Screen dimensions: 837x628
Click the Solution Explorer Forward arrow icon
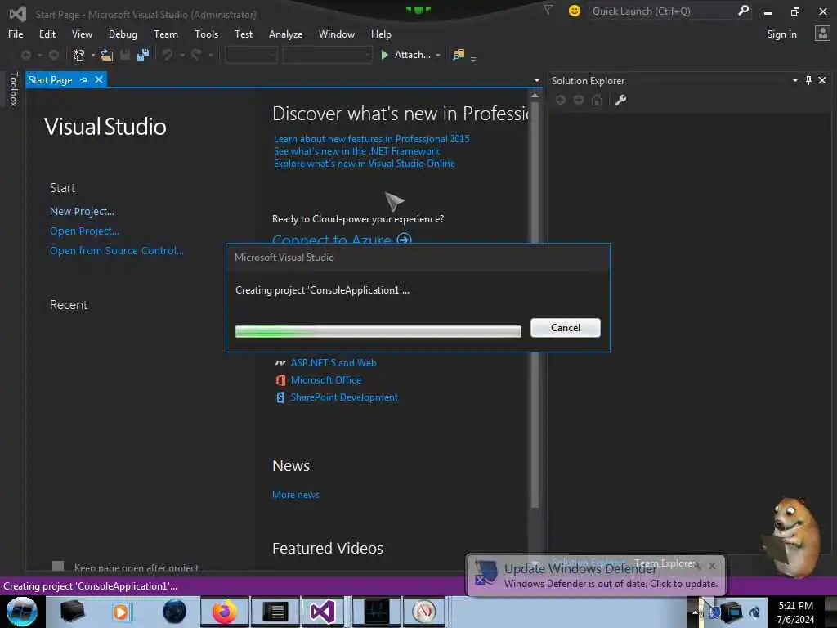(579, 100)
